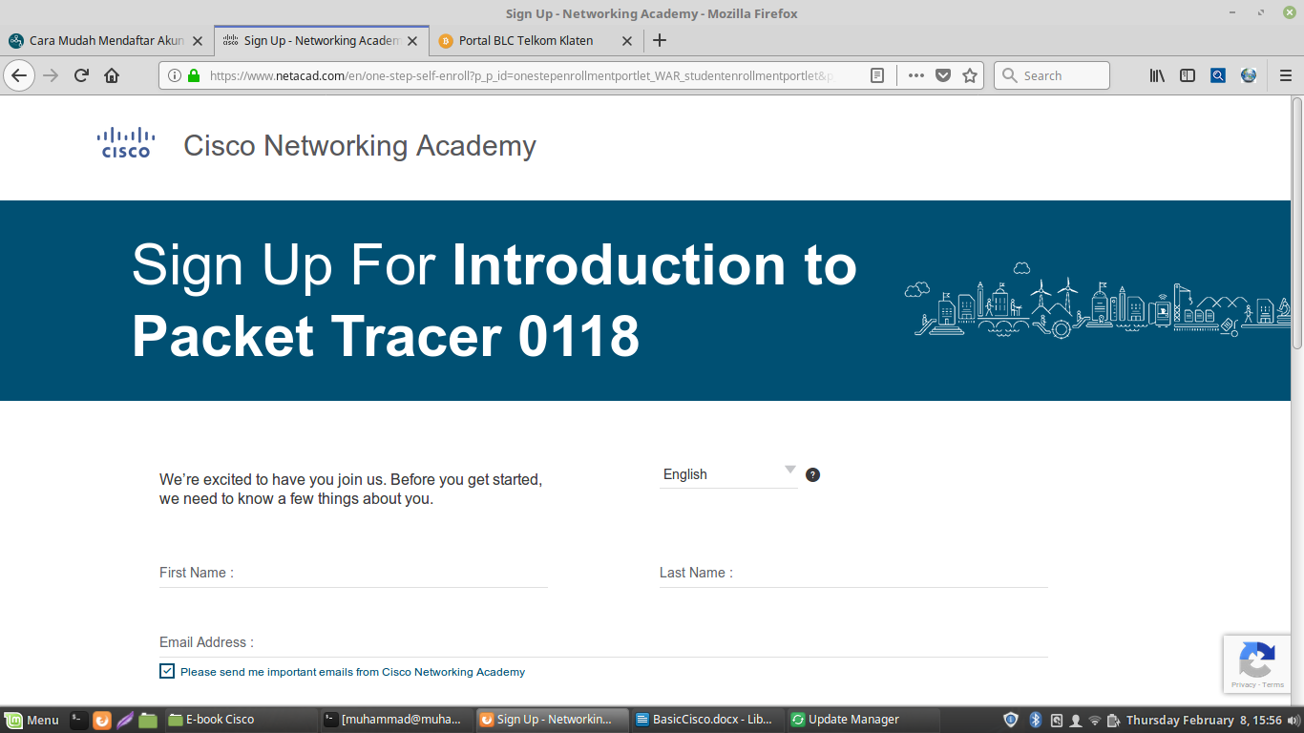The width and height of the screenshot is (1304, 733).
Task: Close the Sign Up - Networking Academy tab
Action: click(x=412, y=41)
